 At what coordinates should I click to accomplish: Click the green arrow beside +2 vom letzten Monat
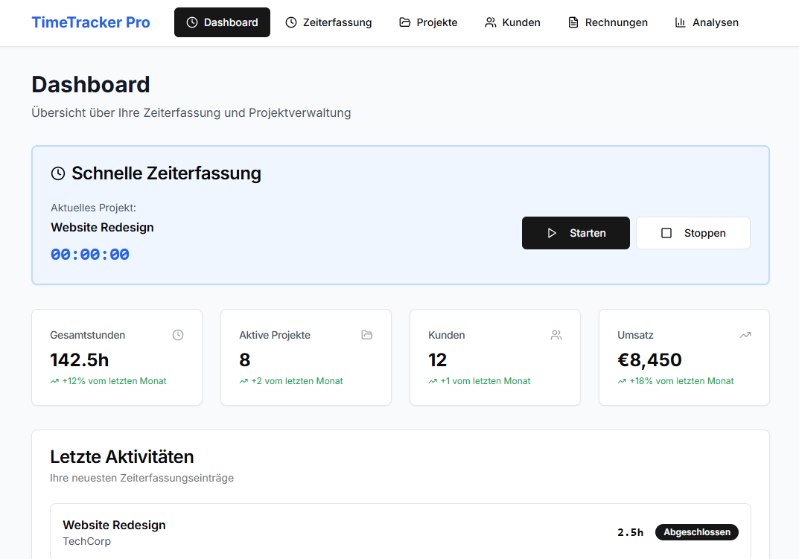(x=243, y=381)
